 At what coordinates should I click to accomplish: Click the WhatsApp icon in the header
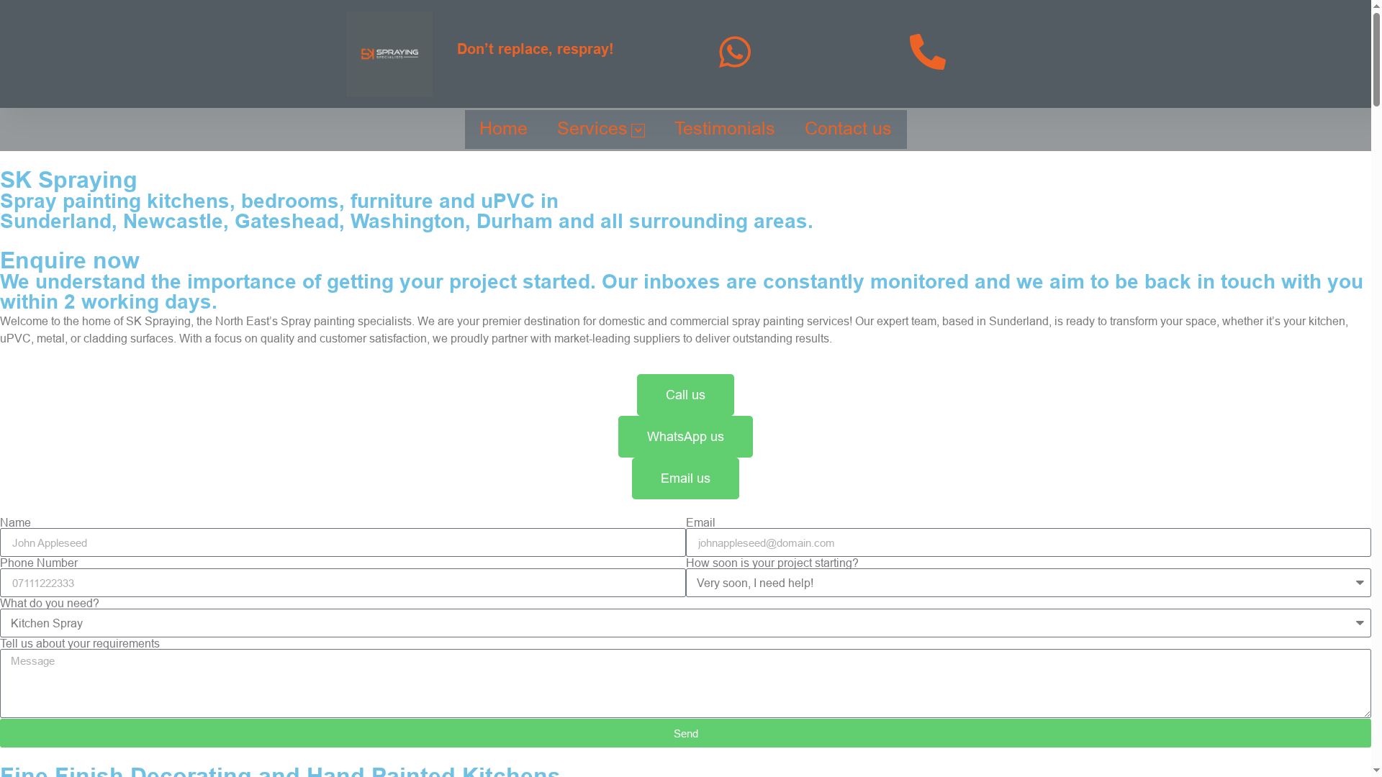click(x=736, y=52)
